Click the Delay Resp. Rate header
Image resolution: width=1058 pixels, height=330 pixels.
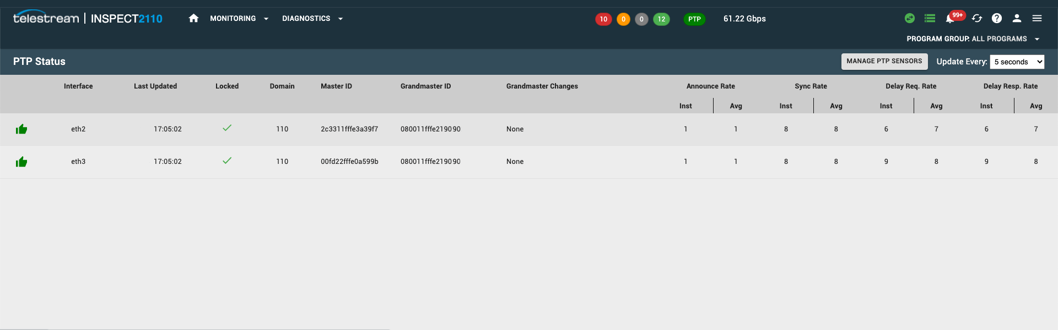pos(1011,86)
